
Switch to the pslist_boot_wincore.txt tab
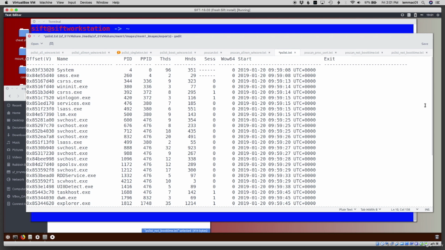click(176, 53)
